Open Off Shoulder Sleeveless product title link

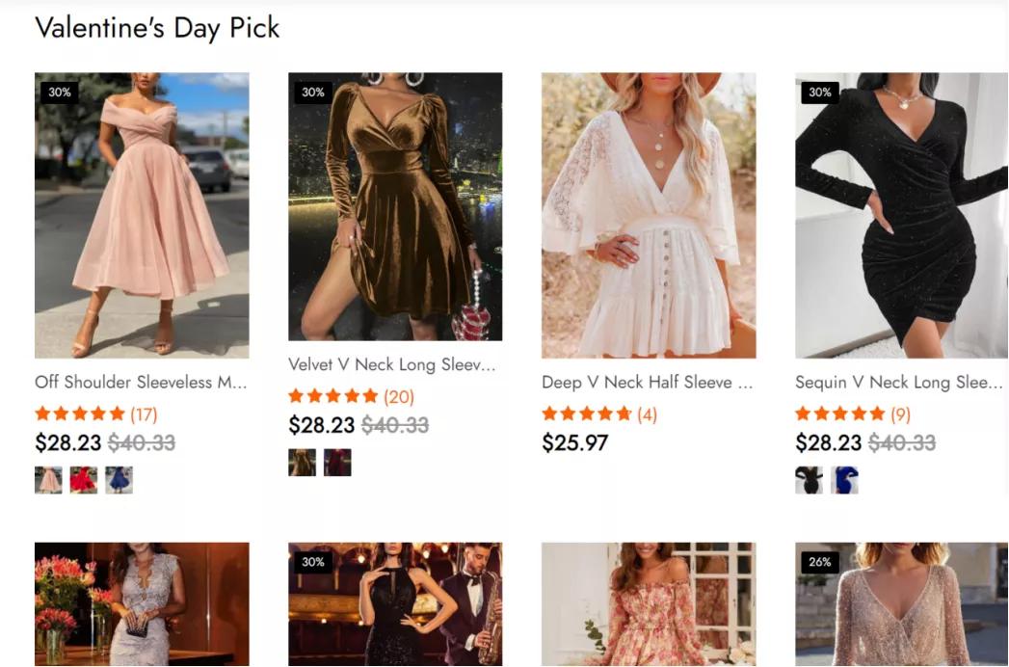pos(141,383)
